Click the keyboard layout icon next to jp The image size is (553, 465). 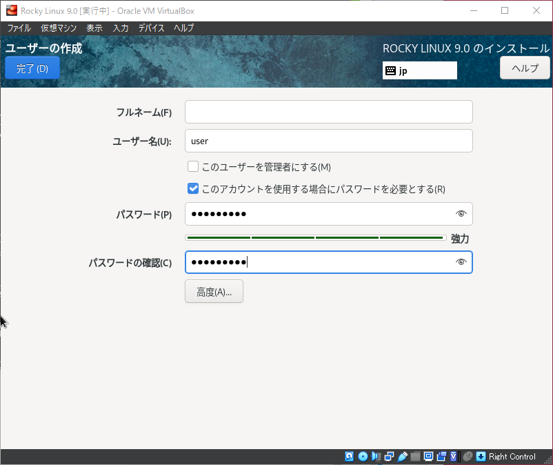390,70
